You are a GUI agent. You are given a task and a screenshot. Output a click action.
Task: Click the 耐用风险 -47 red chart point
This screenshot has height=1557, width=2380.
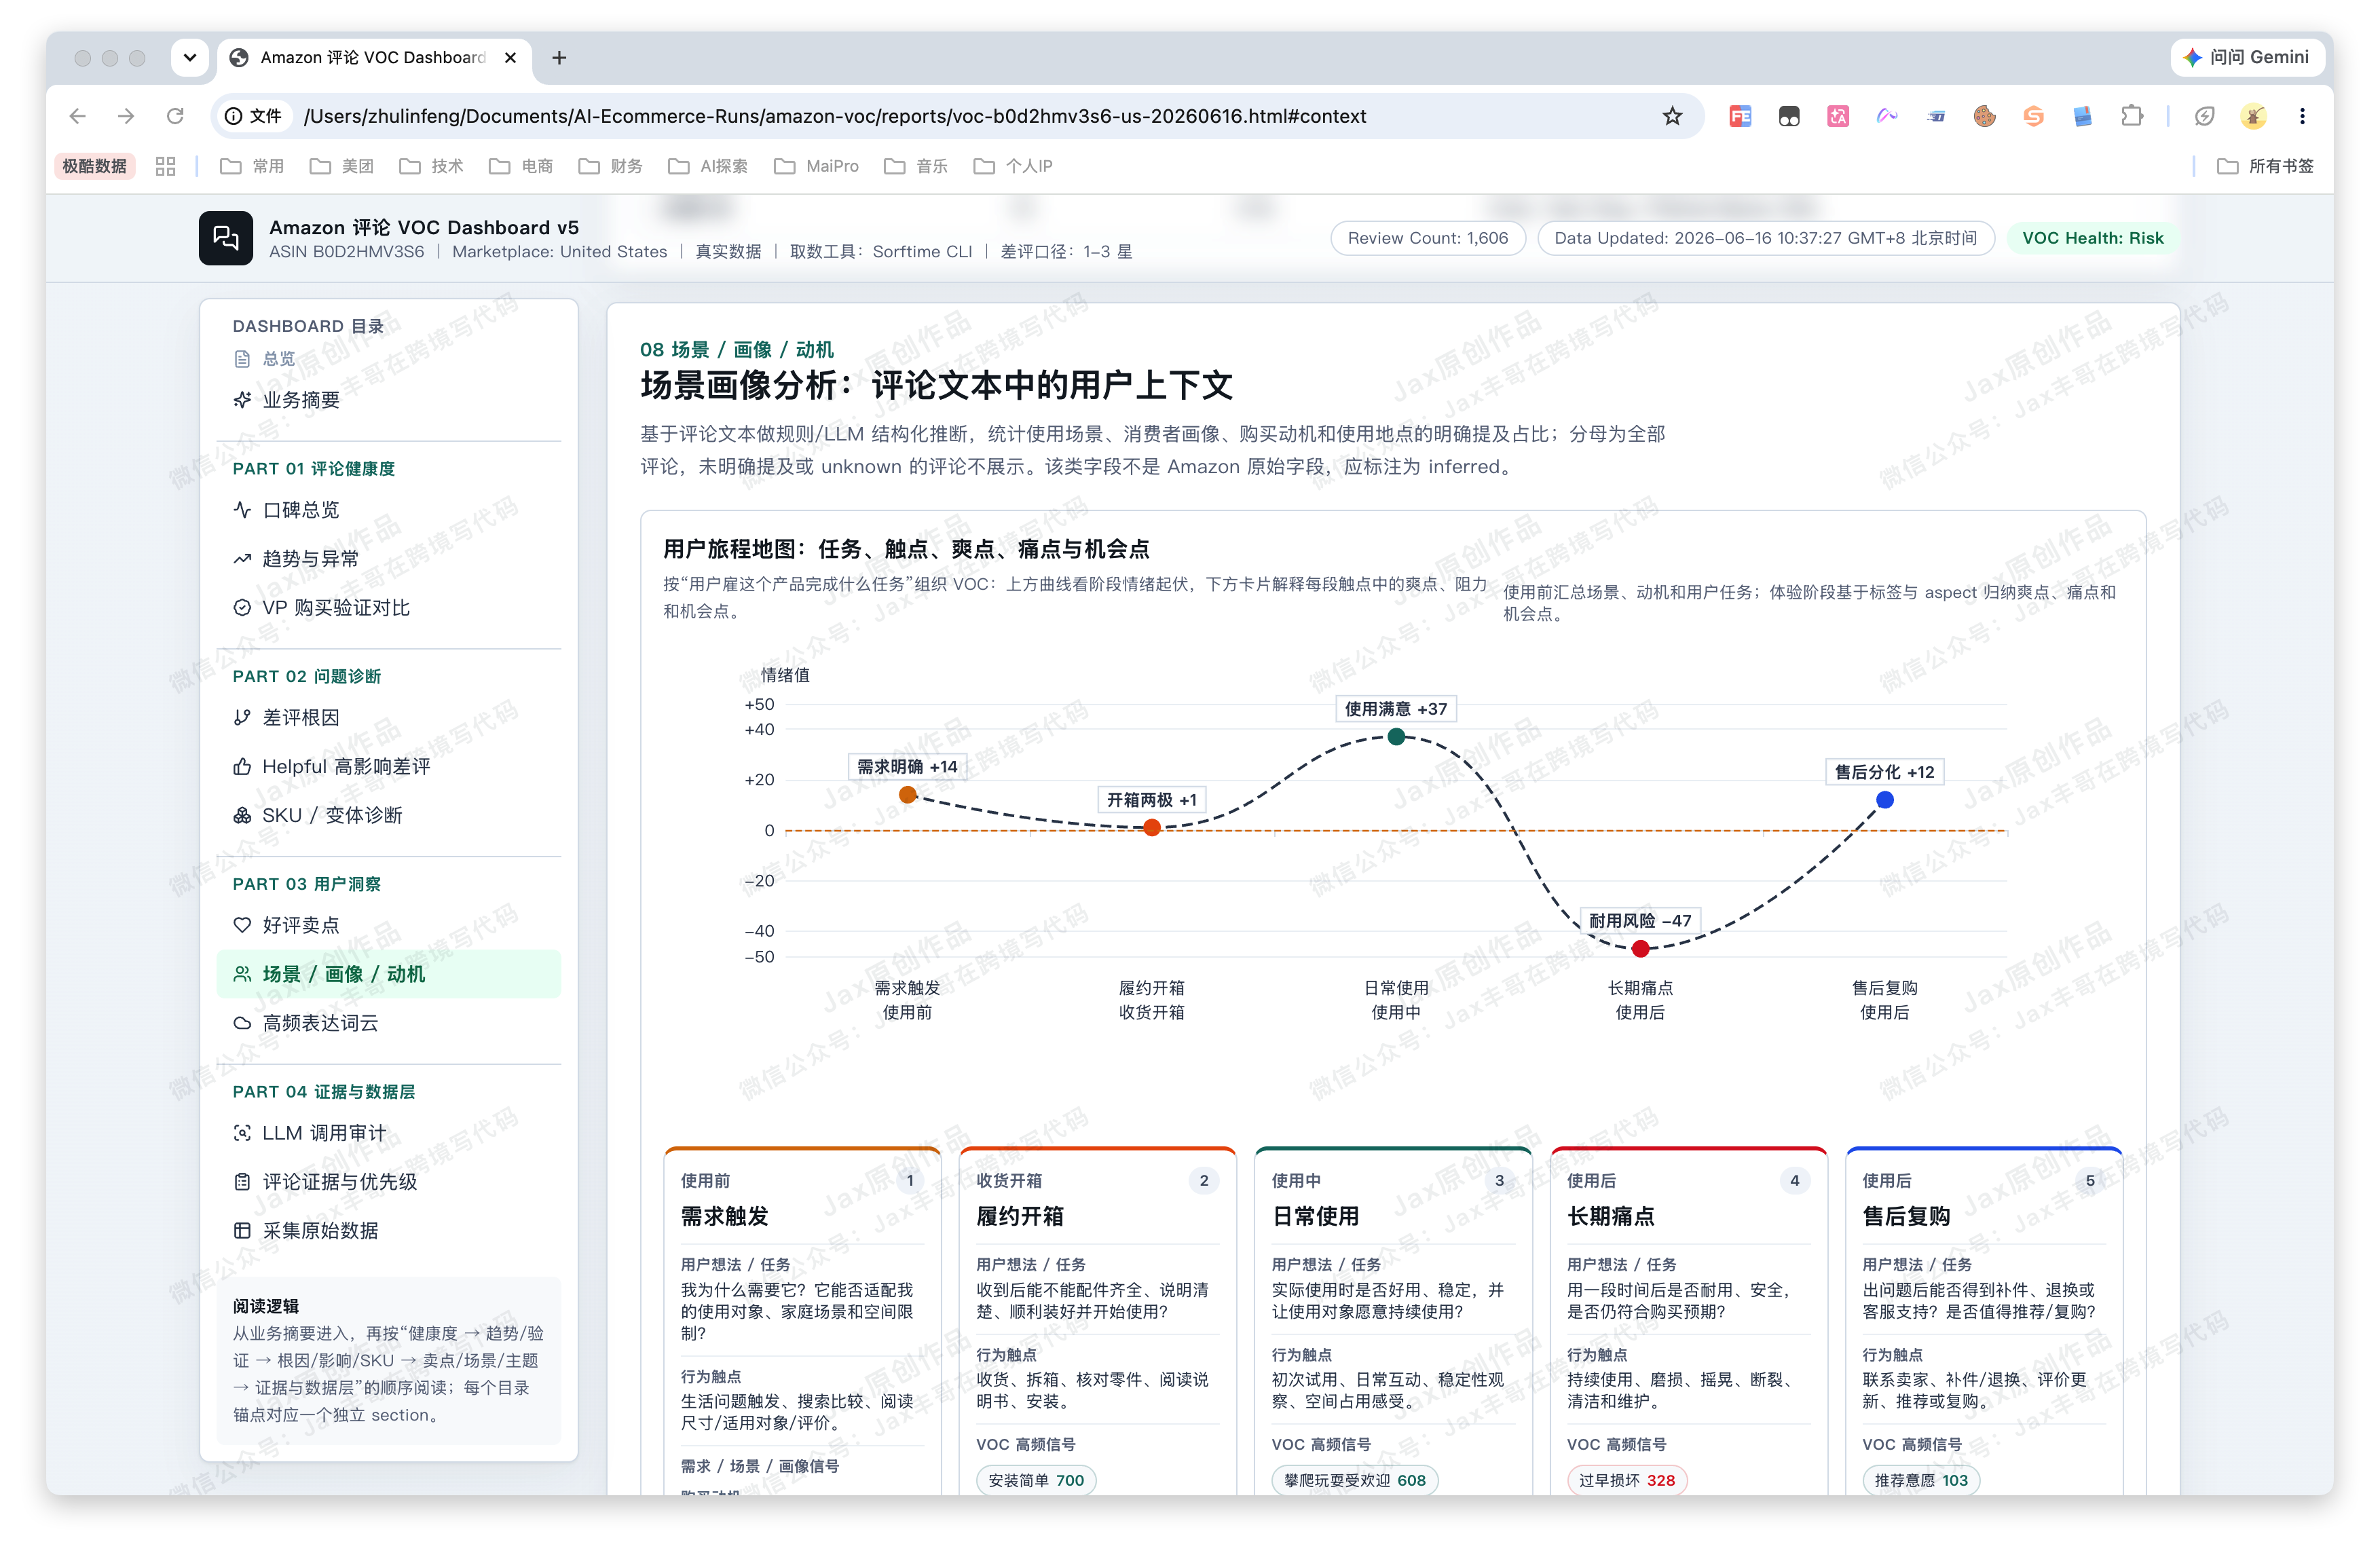(x=1640, y=949)
